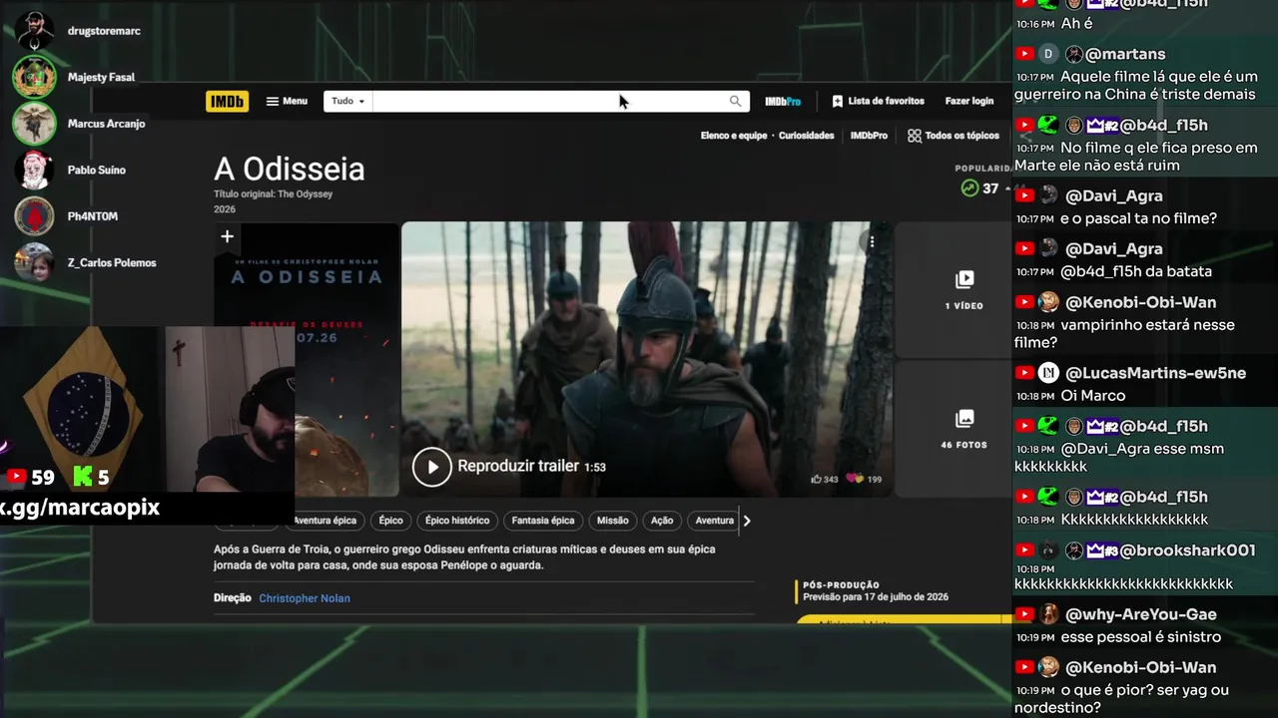Click the search magnifier icon
Viewport: 1278px width, 718px height.
tap(736, 101)
